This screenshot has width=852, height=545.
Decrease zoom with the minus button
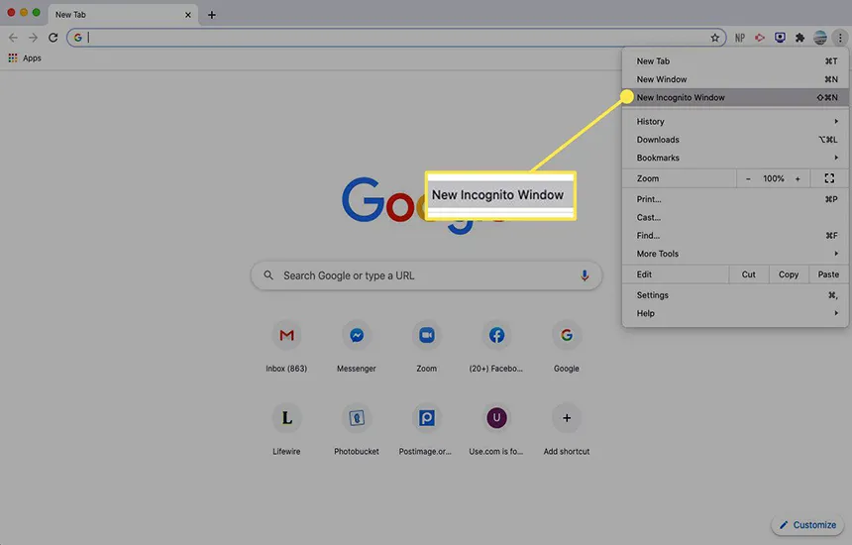(x=749, y=178)
